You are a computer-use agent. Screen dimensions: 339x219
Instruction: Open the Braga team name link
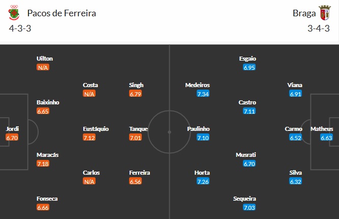pos(303,13)
